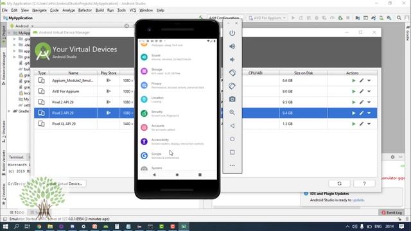The width and height of the screenshot is (411, 231).
Task: Edit Pixel 2 API 29 pencil icon
Action: (362, 102)
